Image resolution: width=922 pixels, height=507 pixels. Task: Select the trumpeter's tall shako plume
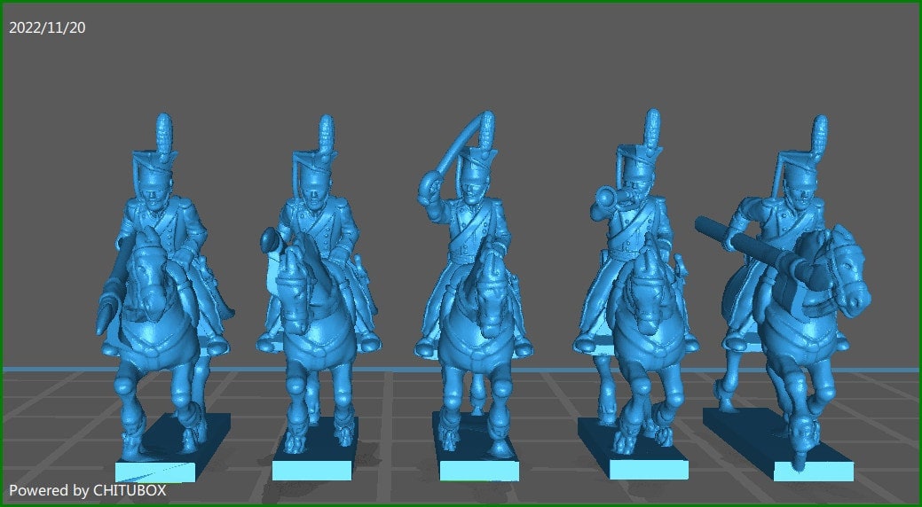(653, 130)
